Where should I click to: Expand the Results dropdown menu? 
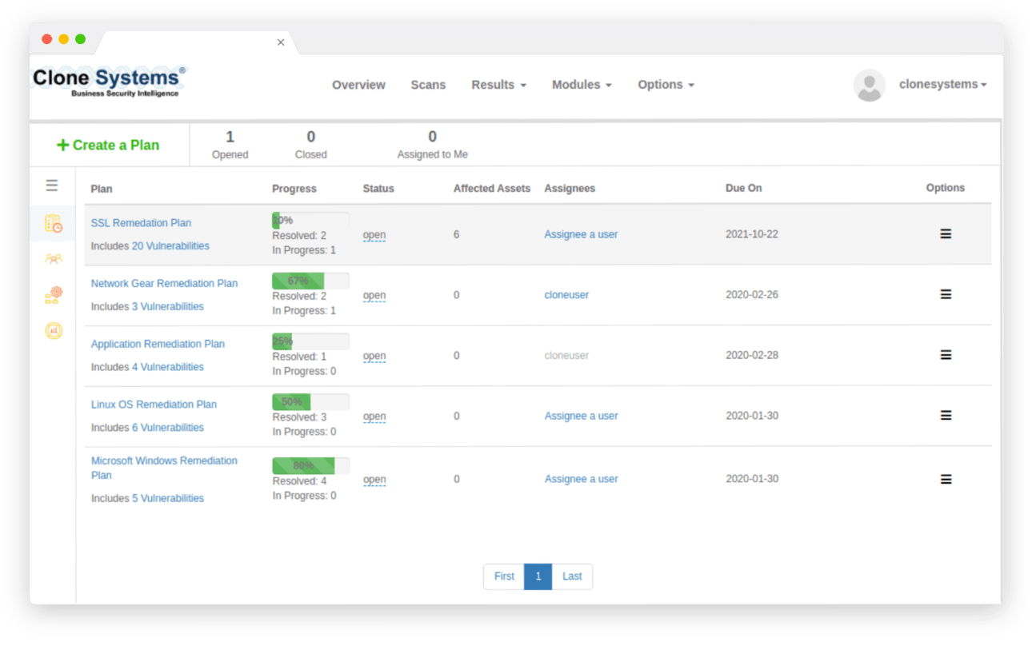tap(498, 85)
